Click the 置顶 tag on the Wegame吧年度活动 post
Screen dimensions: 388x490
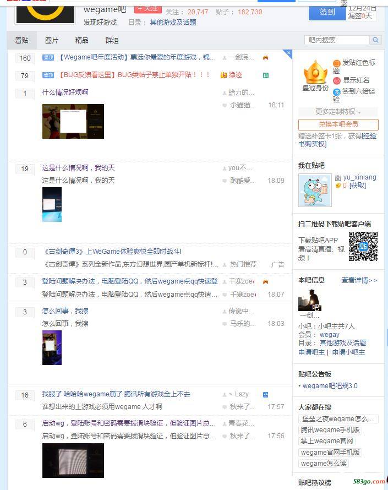(48, 57)
